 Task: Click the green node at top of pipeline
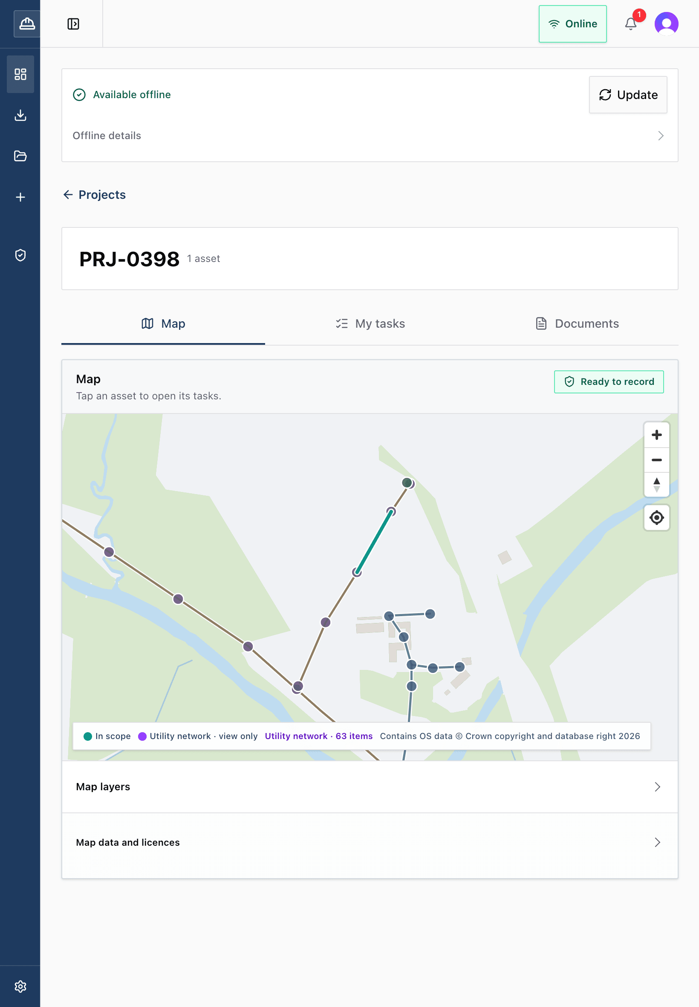407,483
